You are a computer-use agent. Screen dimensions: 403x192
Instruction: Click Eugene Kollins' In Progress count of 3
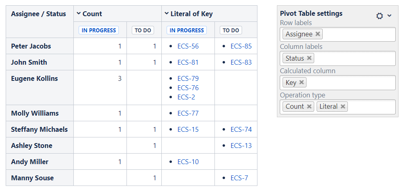click(x=120, y=78)
